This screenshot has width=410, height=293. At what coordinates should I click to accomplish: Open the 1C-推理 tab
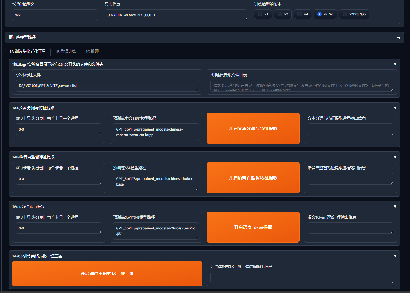(x=92, y=51)
